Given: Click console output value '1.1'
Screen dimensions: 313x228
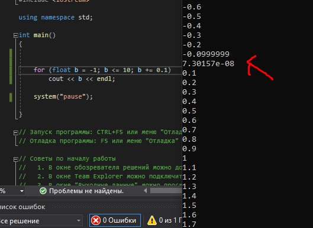Looking at the screenshot, I should coord(189,168).
